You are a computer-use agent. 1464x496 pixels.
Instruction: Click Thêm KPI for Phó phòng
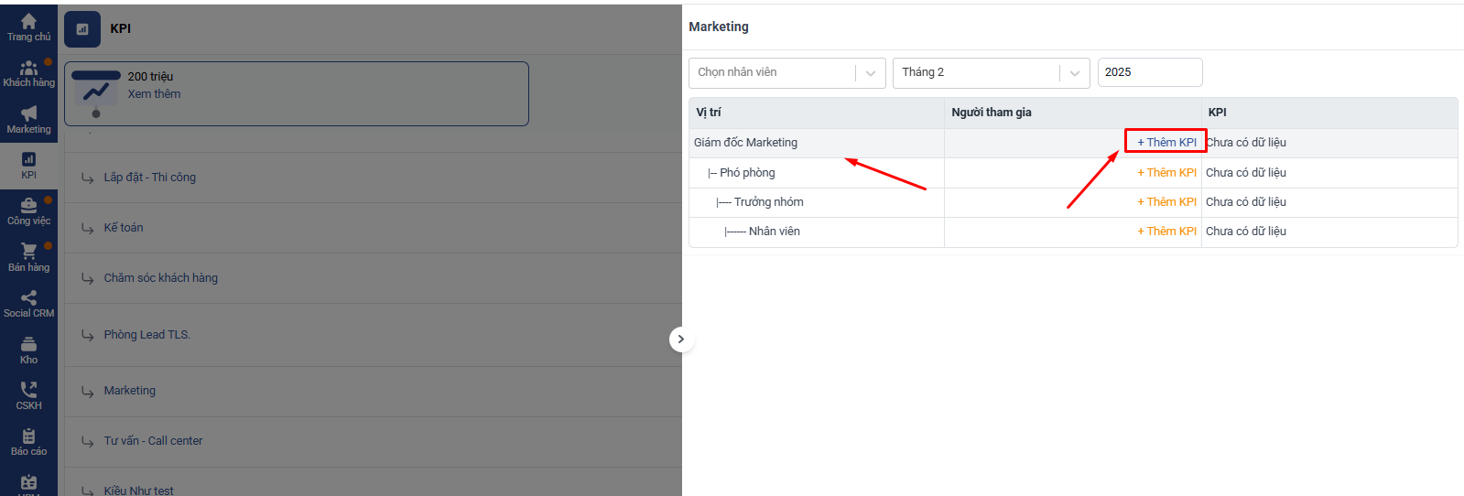point(1166,173)
